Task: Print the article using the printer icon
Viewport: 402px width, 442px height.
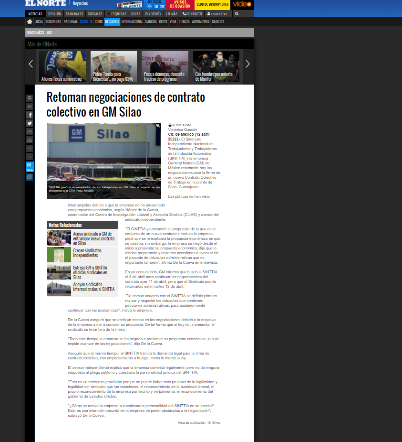Action: [30, 98]
